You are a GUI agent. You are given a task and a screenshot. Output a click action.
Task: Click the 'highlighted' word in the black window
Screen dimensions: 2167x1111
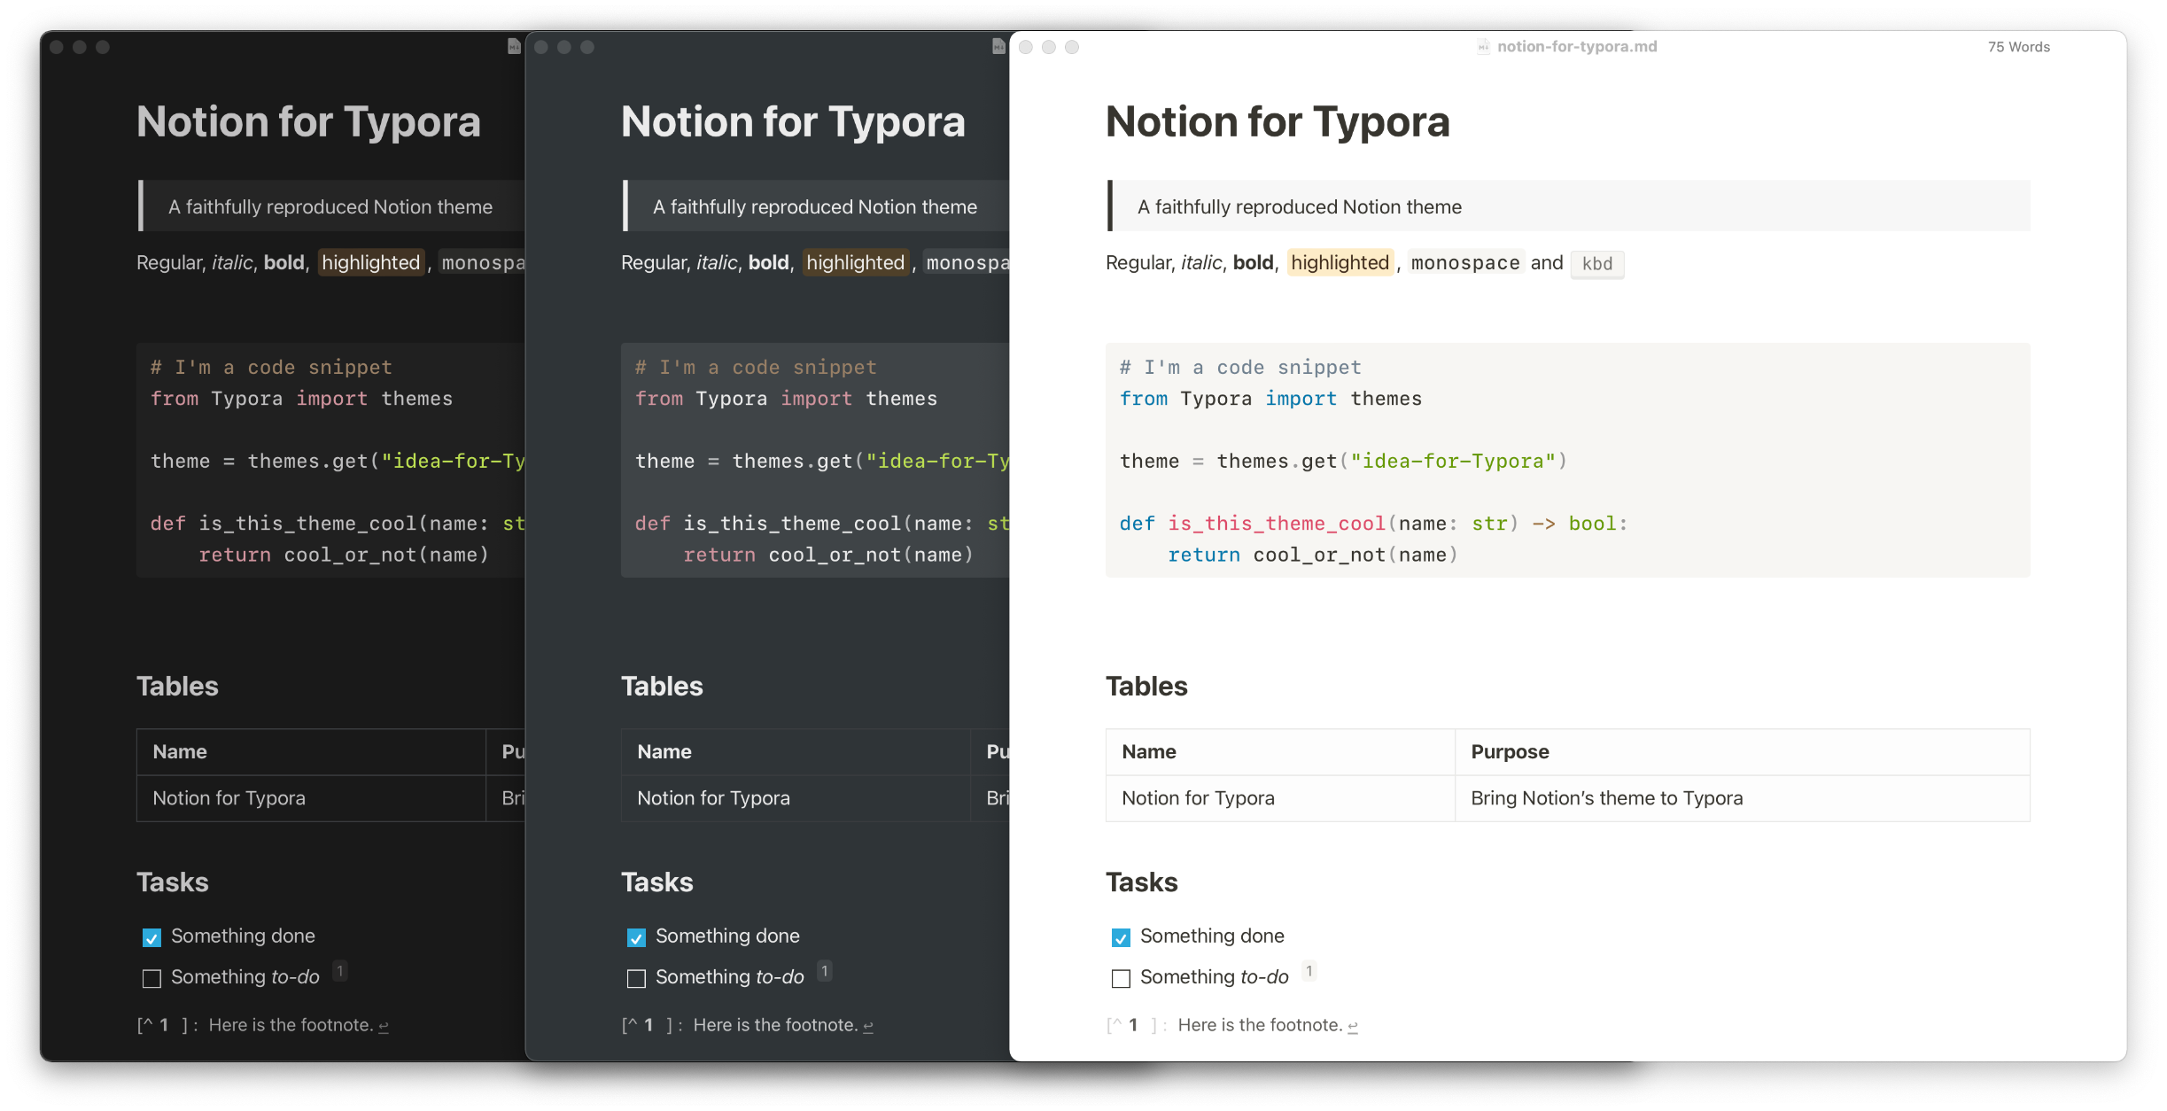(x=370, y=262)
